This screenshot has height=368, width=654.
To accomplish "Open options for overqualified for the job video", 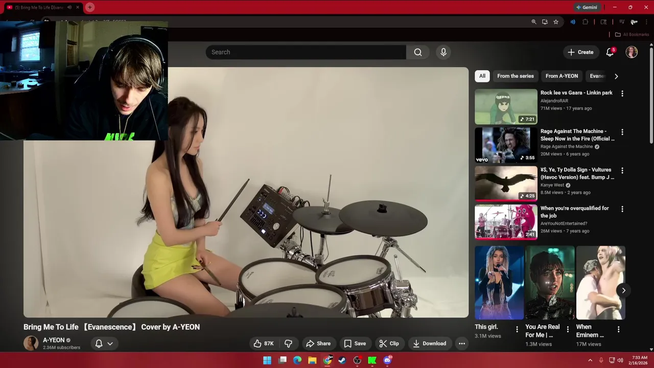I will (622, 209).
